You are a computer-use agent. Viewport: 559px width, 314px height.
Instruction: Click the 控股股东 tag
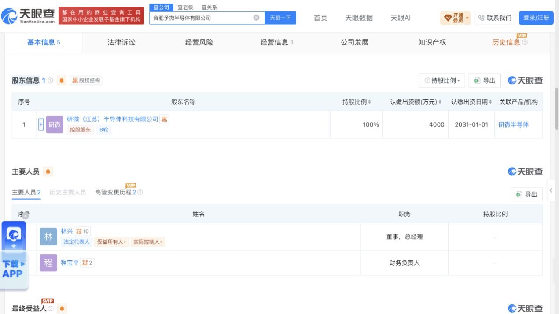tap(80, 130)
